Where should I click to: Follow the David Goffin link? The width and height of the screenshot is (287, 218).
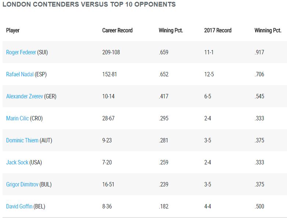click(x=19, y=207)
